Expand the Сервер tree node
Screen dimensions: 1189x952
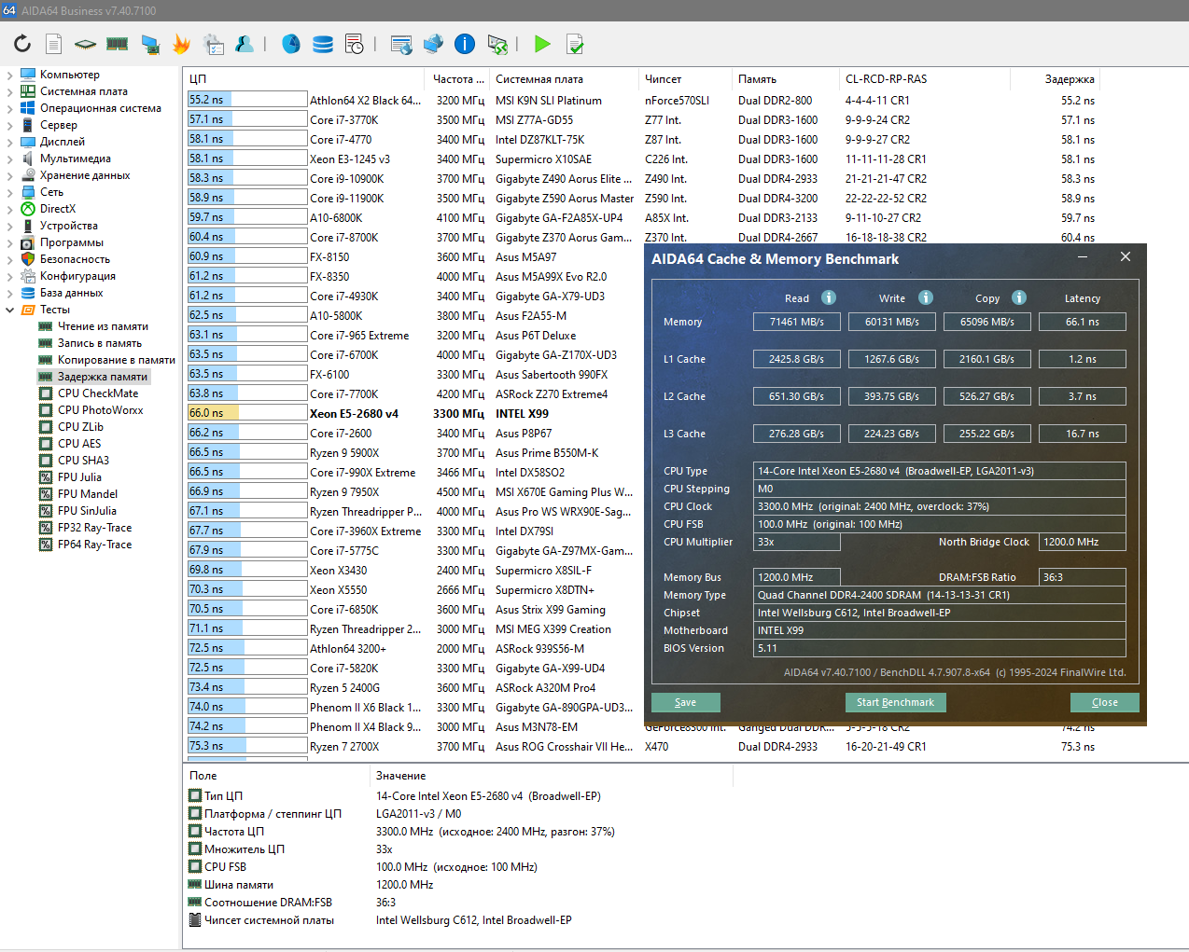[x=9, y=125]
